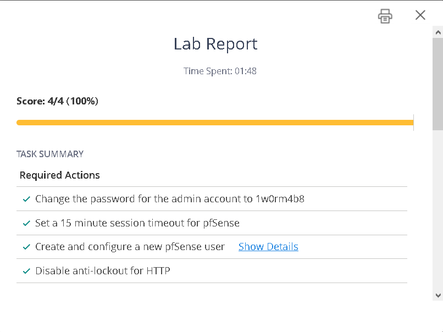The height and width of the screenshot is (332, 443).
Task: Click checkmark beside Disable anti-lockout task
Action: [x=26, y=271]
